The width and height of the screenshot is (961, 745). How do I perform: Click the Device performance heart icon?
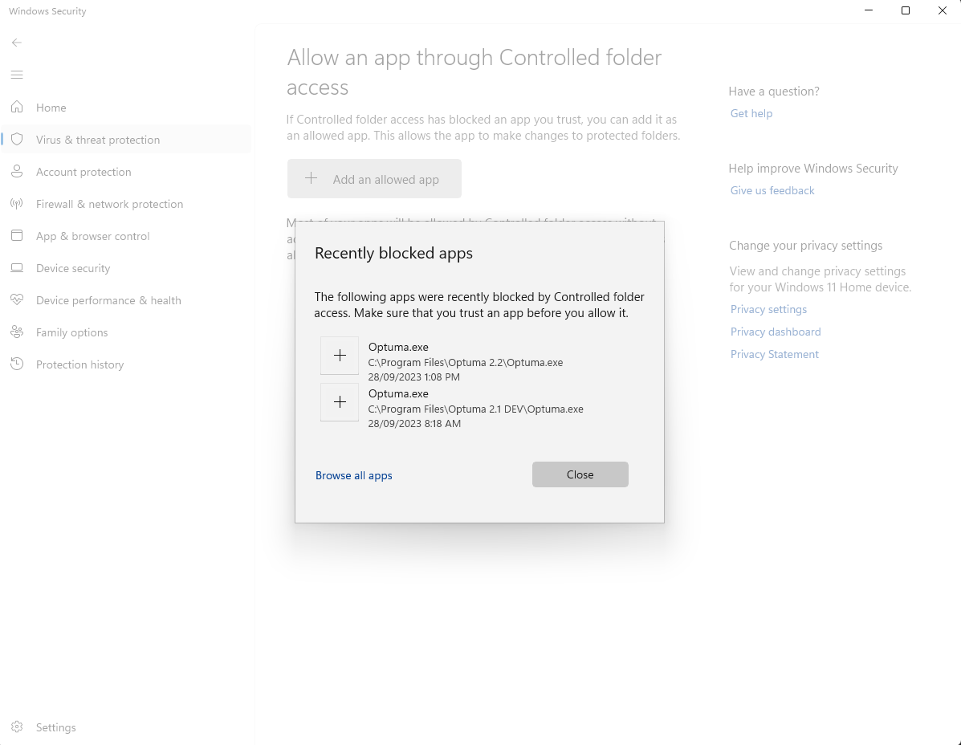(x=17, y=300)
